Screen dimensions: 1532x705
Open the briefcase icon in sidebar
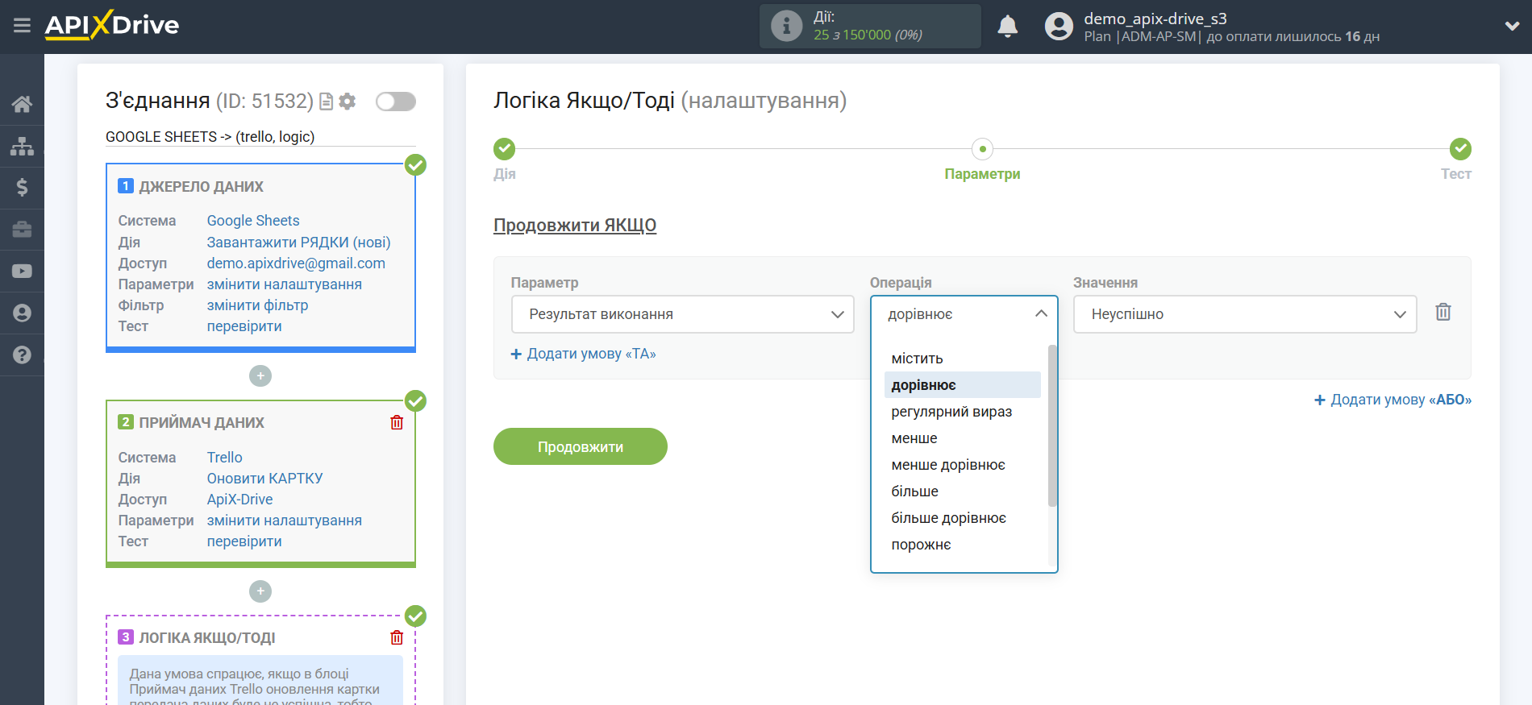pyautogui.click(x=22, y=230)
